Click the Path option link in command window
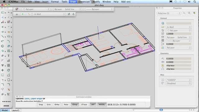Image resolution: width=199 pixels, height=112 pixels. pyautogui.click(x=27, y=99)
